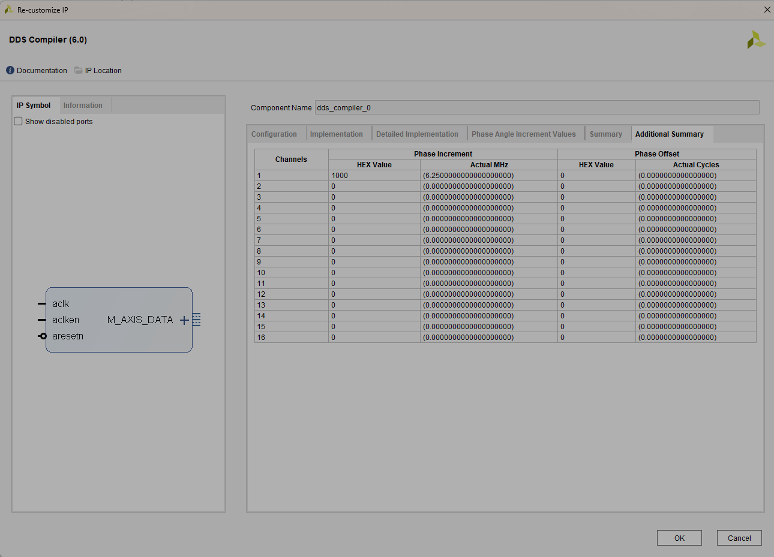Click channel 12 row number
774x557 pixels.
click(x=292, y=294)
